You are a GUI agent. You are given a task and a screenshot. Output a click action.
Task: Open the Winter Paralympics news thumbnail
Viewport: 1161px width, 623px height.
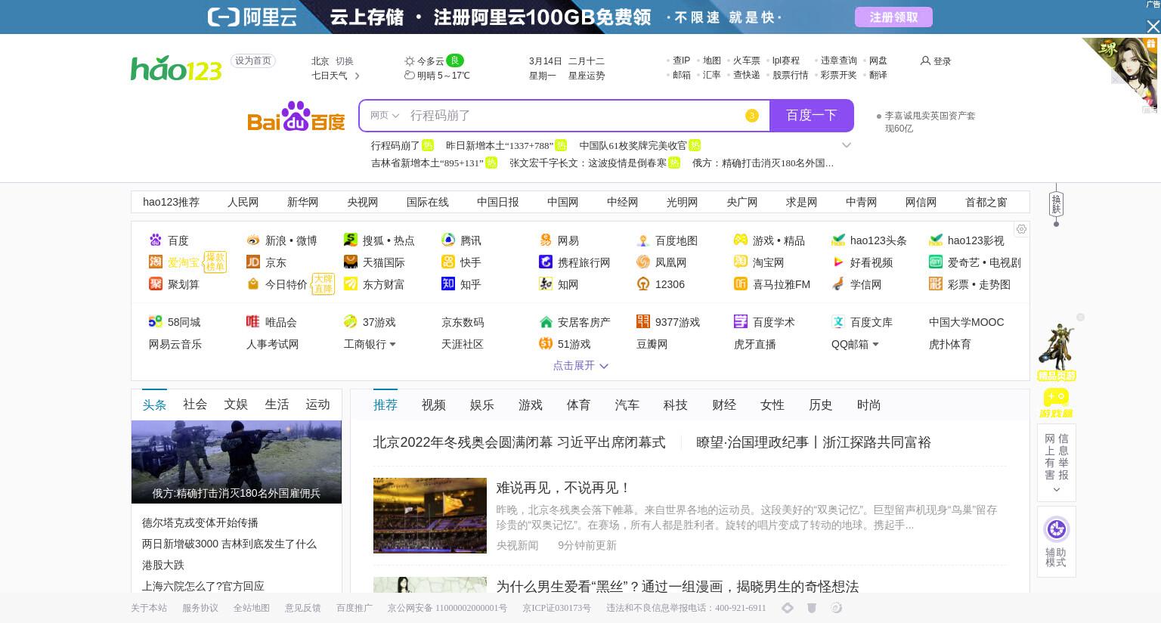point(430,516)
